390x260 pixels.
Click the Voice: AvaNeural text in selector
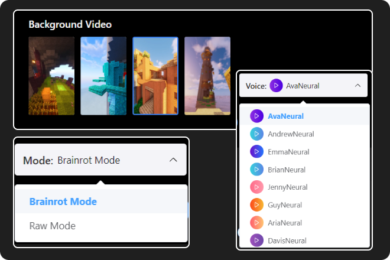click(282, 86)
